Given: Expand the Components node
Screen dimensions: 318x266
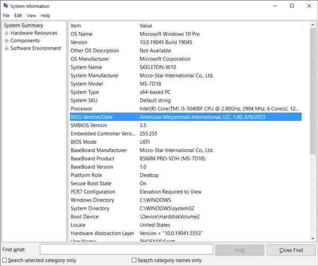Looking at the screenshot, I should pyautogui.click(x=6, y=41).
